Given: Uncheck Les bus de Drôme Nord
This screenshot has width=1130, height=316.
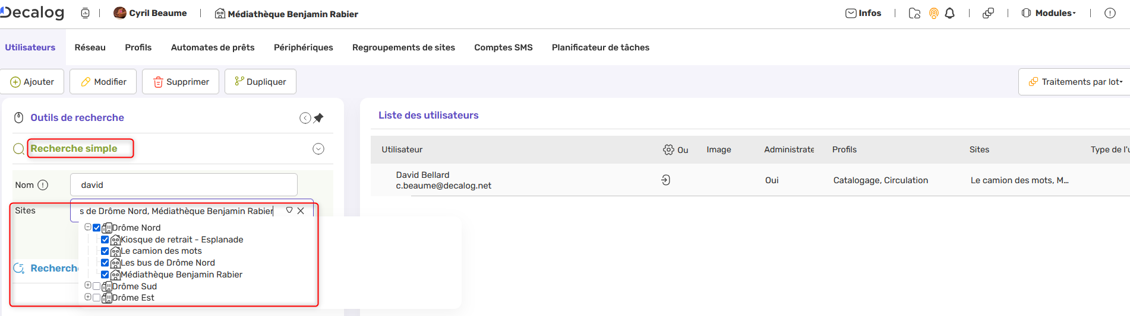Looking at the screenshot, I should click(105, 263).
